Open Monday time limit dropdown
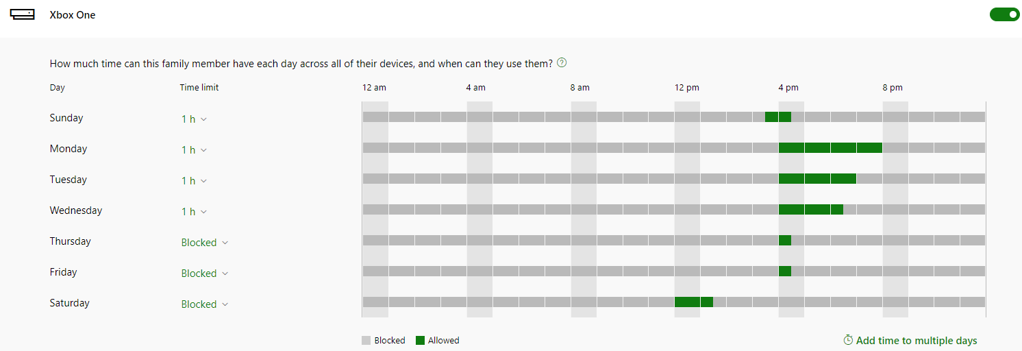1022x351 pixels. click(x=194, y=150)
